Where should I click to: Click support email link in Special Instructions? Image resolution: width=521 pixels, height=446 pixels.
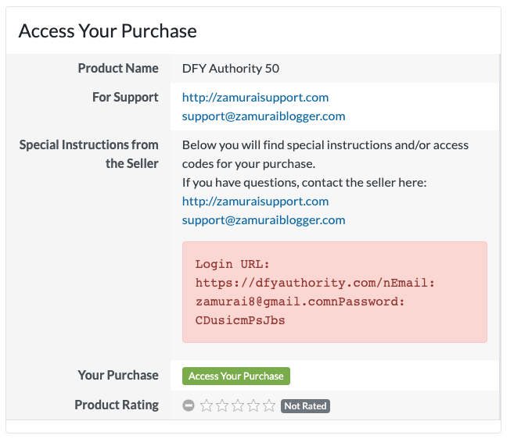(264, 219)
